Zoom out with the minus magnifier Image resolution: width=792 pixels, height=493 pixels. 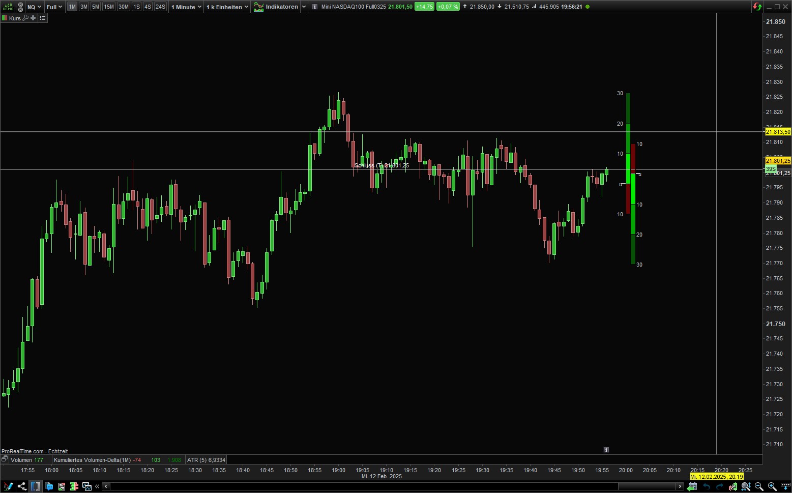(758, 486)
